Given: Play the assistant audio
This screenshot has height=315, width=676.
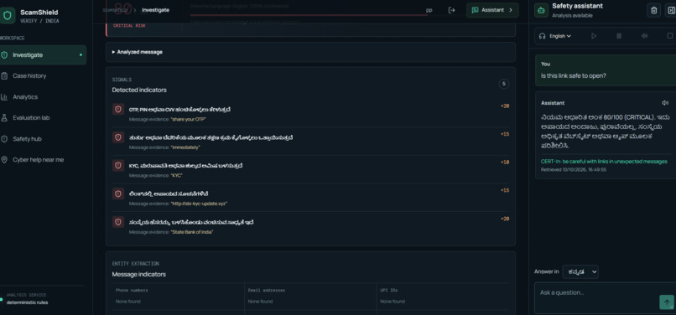Looking at the screenshot, I should pyautogui.click(x=594, y=36).
